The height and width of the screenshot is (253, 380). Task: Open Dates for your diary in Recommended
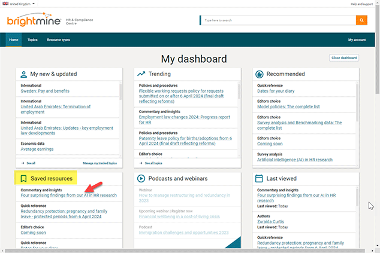[x=276, y=91]
